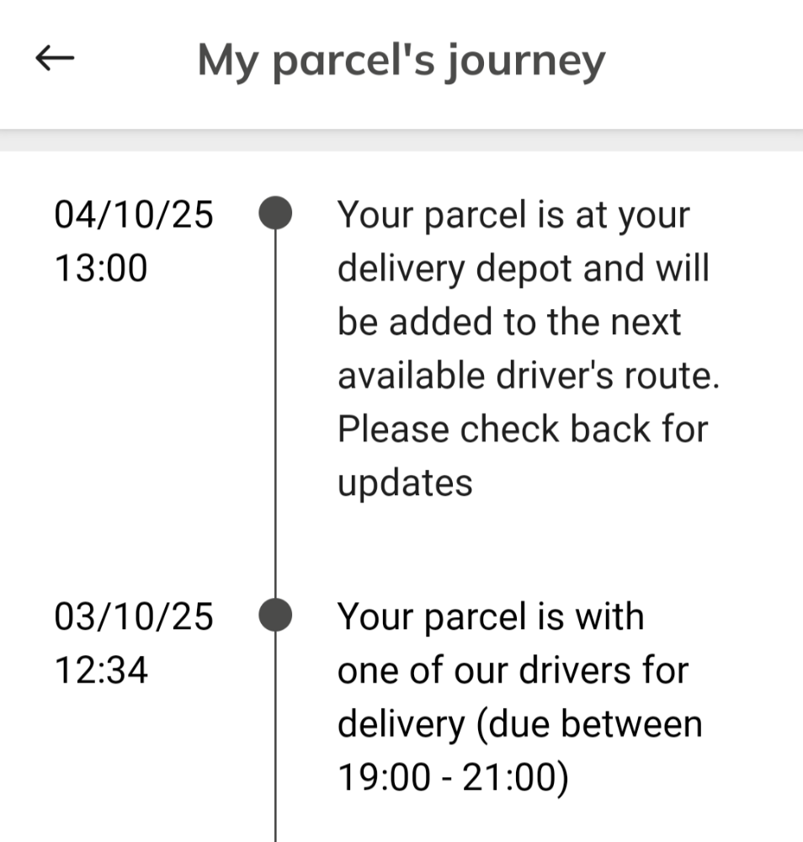Click the 13:00 timestamp

pos(100,269)
